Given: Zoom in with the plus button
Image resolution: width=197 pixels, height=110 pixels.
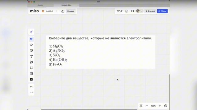Looking at the screenshot, I should [160, 106].
